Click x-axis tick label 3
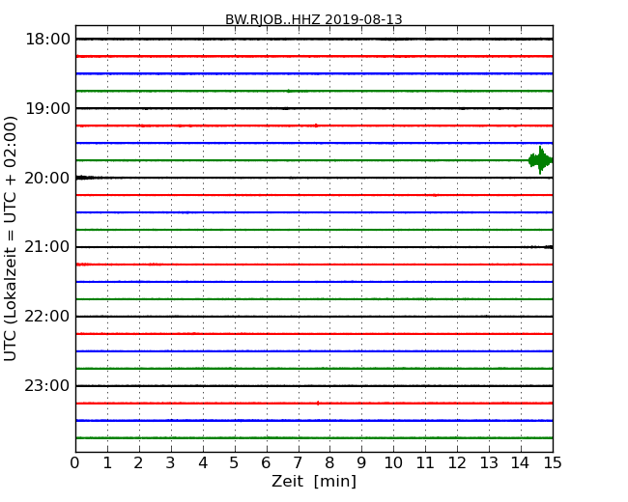The width and height of the screenshot is (628, 502). 171,463
